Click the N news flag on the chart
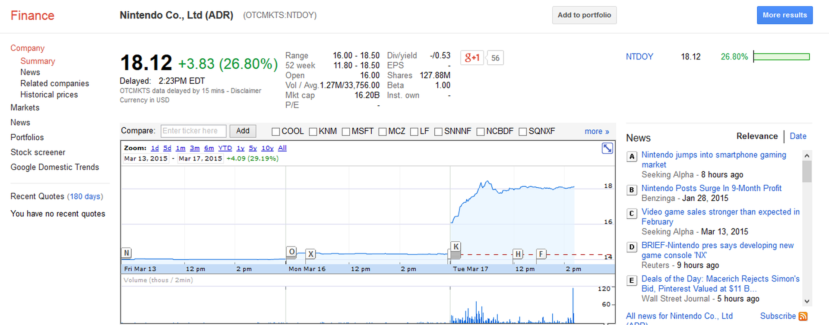 point(126,253)
